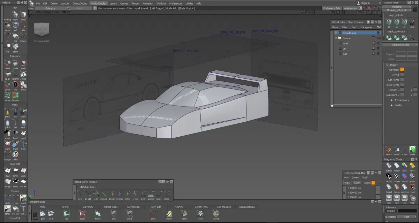Open the Canvas menu
The image size is (419, 223).
124,3
